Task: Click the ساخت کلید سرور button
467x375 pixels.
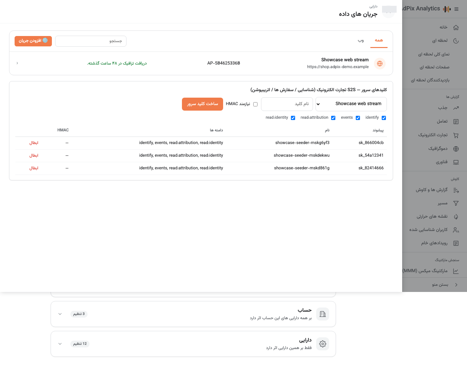Action: point(202,104)
